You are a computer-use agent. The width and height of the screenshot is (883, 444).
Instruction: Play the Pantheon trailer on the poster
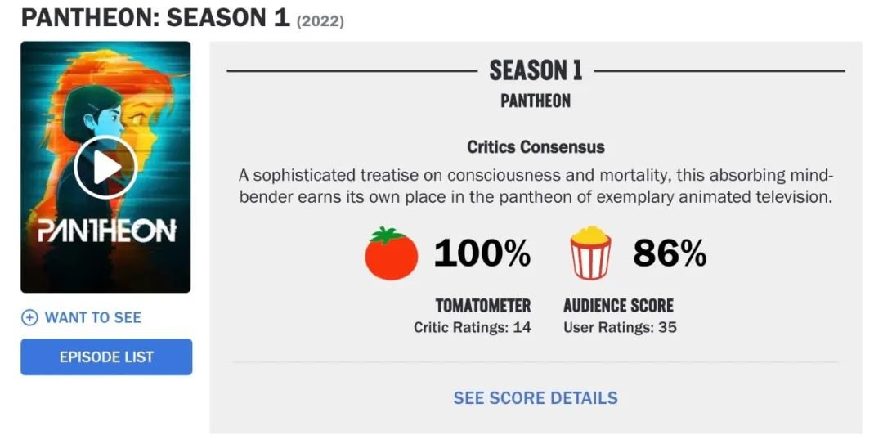click(x=105, y=168)
